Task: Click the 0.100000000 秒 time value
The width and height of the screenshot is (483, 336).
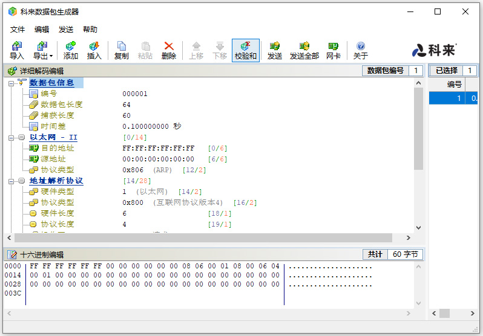Action: point(152,126)
